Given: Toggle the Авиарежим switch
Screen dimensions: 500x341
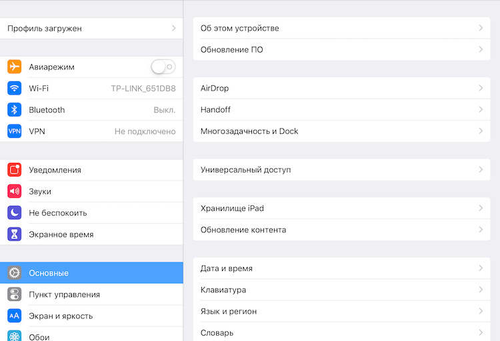Looking at the screenshot, I should coord(163,67).
